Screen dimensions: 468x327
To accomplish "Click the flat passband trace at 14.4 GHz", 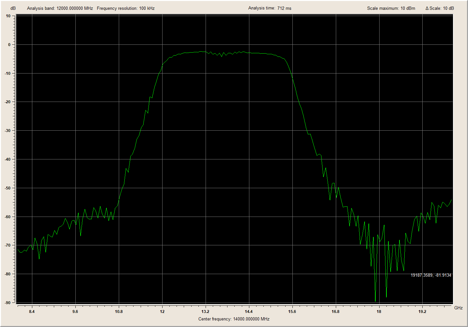I will pyautogui.click(x=249, y=53).
